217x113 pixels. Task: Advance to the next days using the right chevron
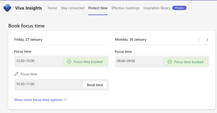pyautogui.click(x=207, y=40)
